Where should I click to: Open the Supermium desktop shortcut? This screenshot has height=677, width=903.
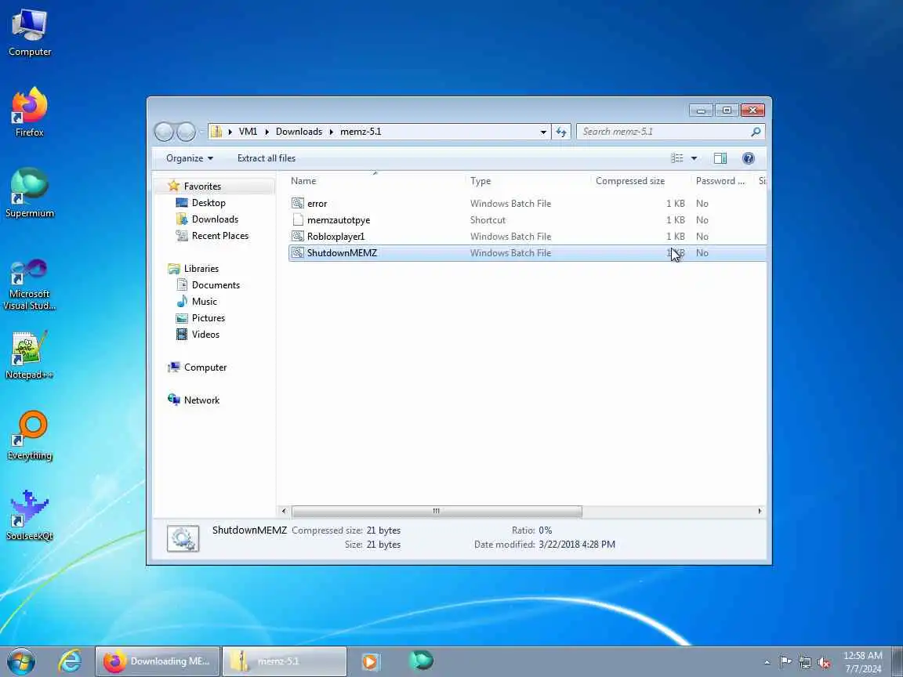(29, 193)
